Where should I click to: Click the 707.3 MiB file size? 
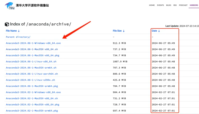pos(119,68)
